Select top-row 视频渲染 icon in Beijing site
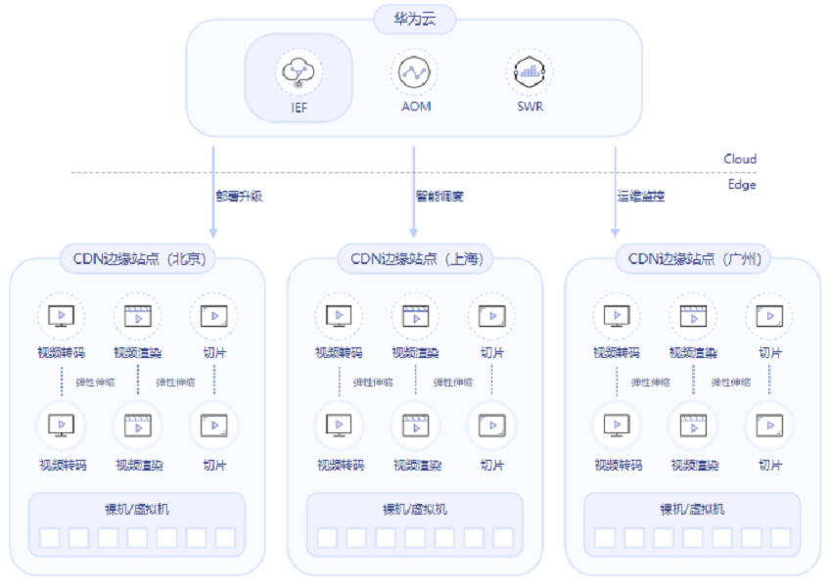Image resolution: width=832 pixels, height=585 pixels. (x=138, y=316)
